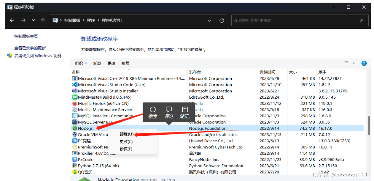This screenshot has width=374, height=181.
Task: Select the PxCook program name
Action: [85, 160]
